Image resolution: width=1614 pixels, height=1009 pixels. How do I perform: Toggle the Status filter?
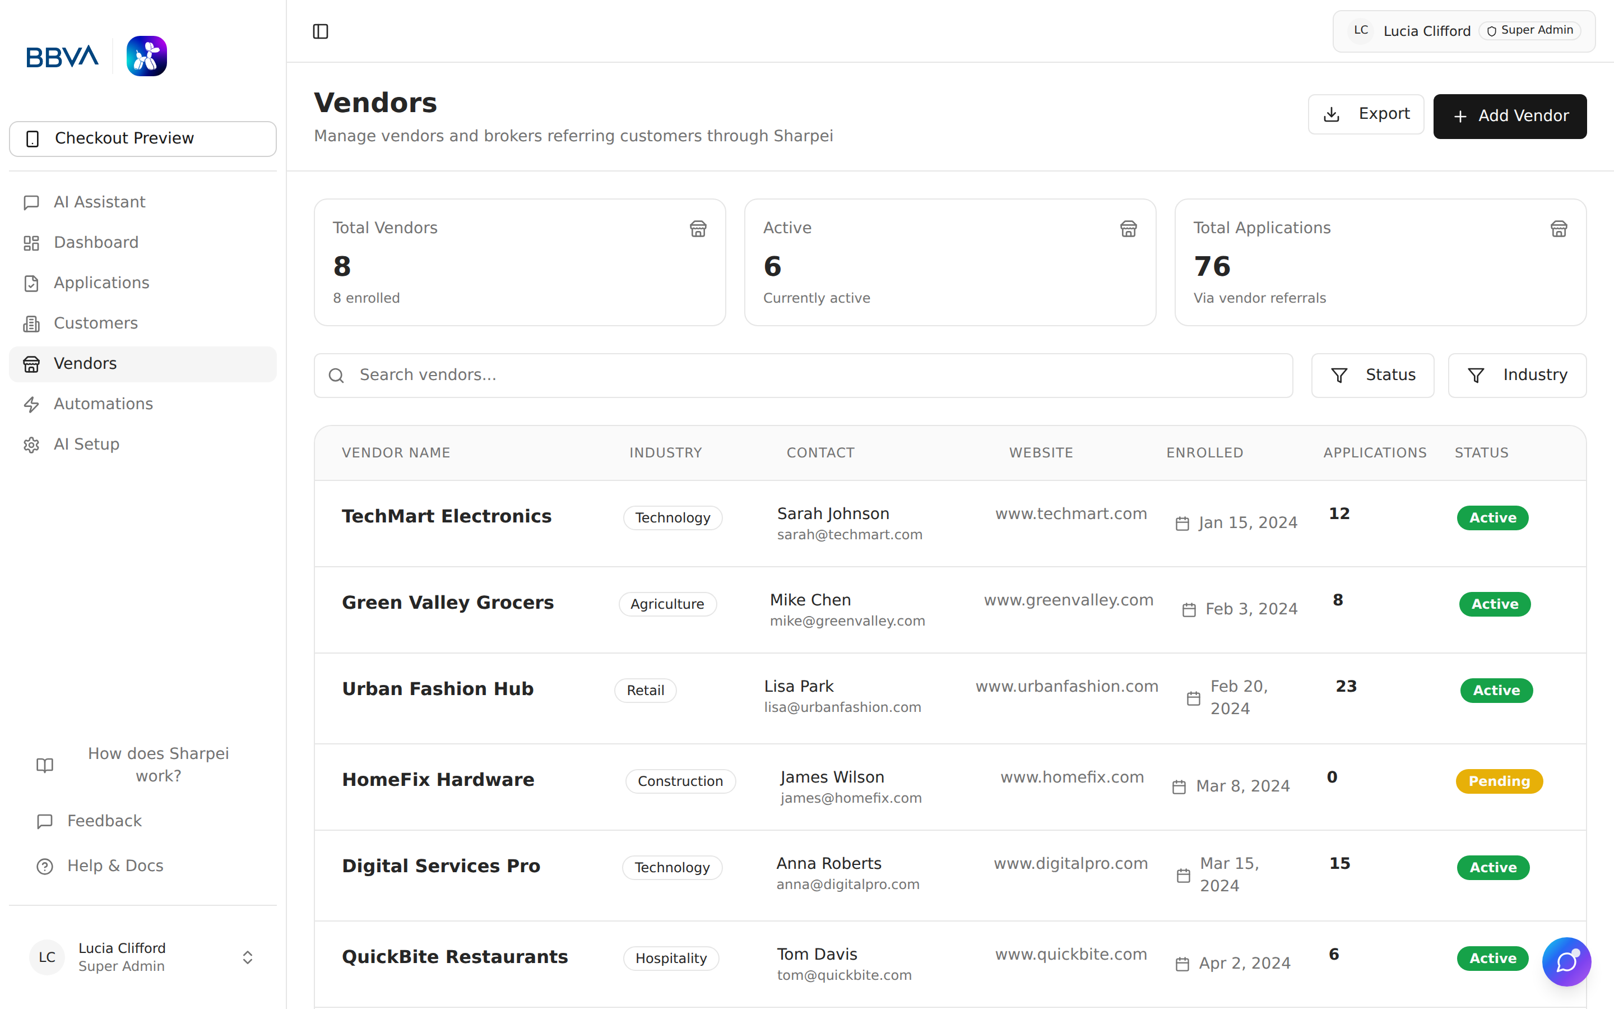tap(1372, 374)
